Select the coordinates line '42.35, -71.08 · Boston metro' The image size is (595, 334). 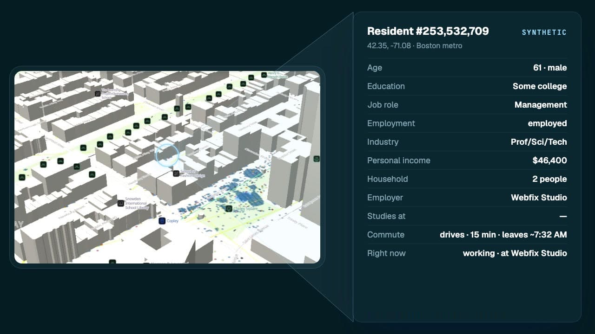pos(415,45)
